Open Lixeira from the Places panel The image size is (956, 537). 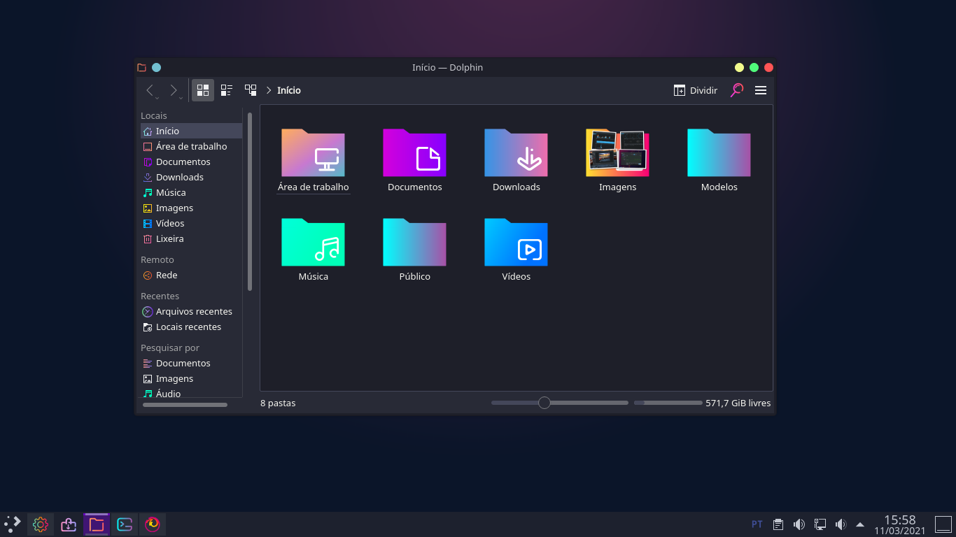[x=169, y=238]
